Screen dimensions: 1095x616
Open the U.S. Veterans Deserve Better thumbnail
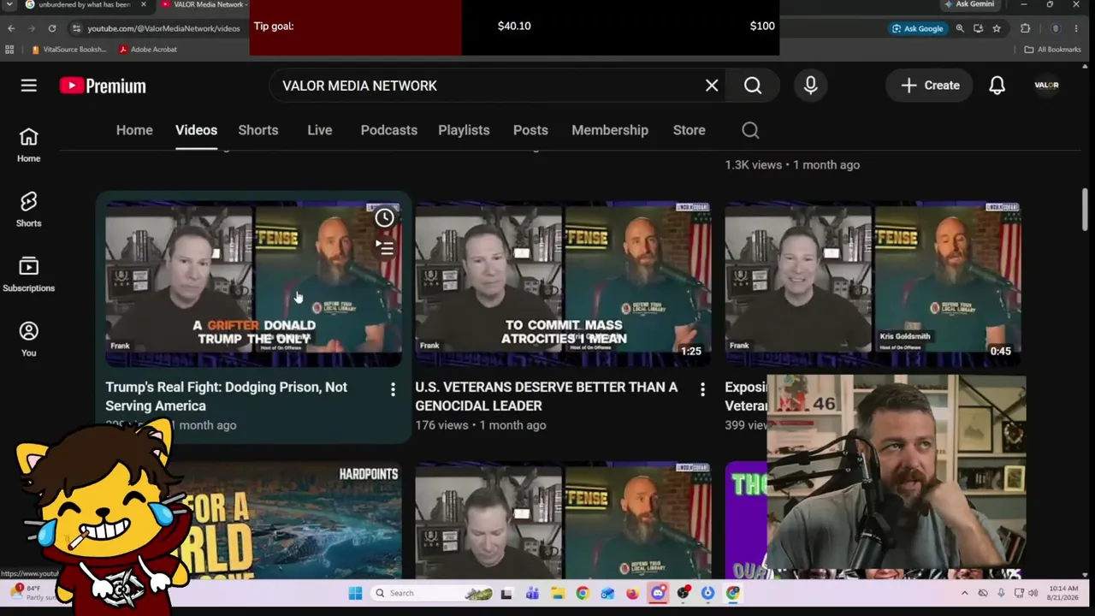tap(563, 284)
